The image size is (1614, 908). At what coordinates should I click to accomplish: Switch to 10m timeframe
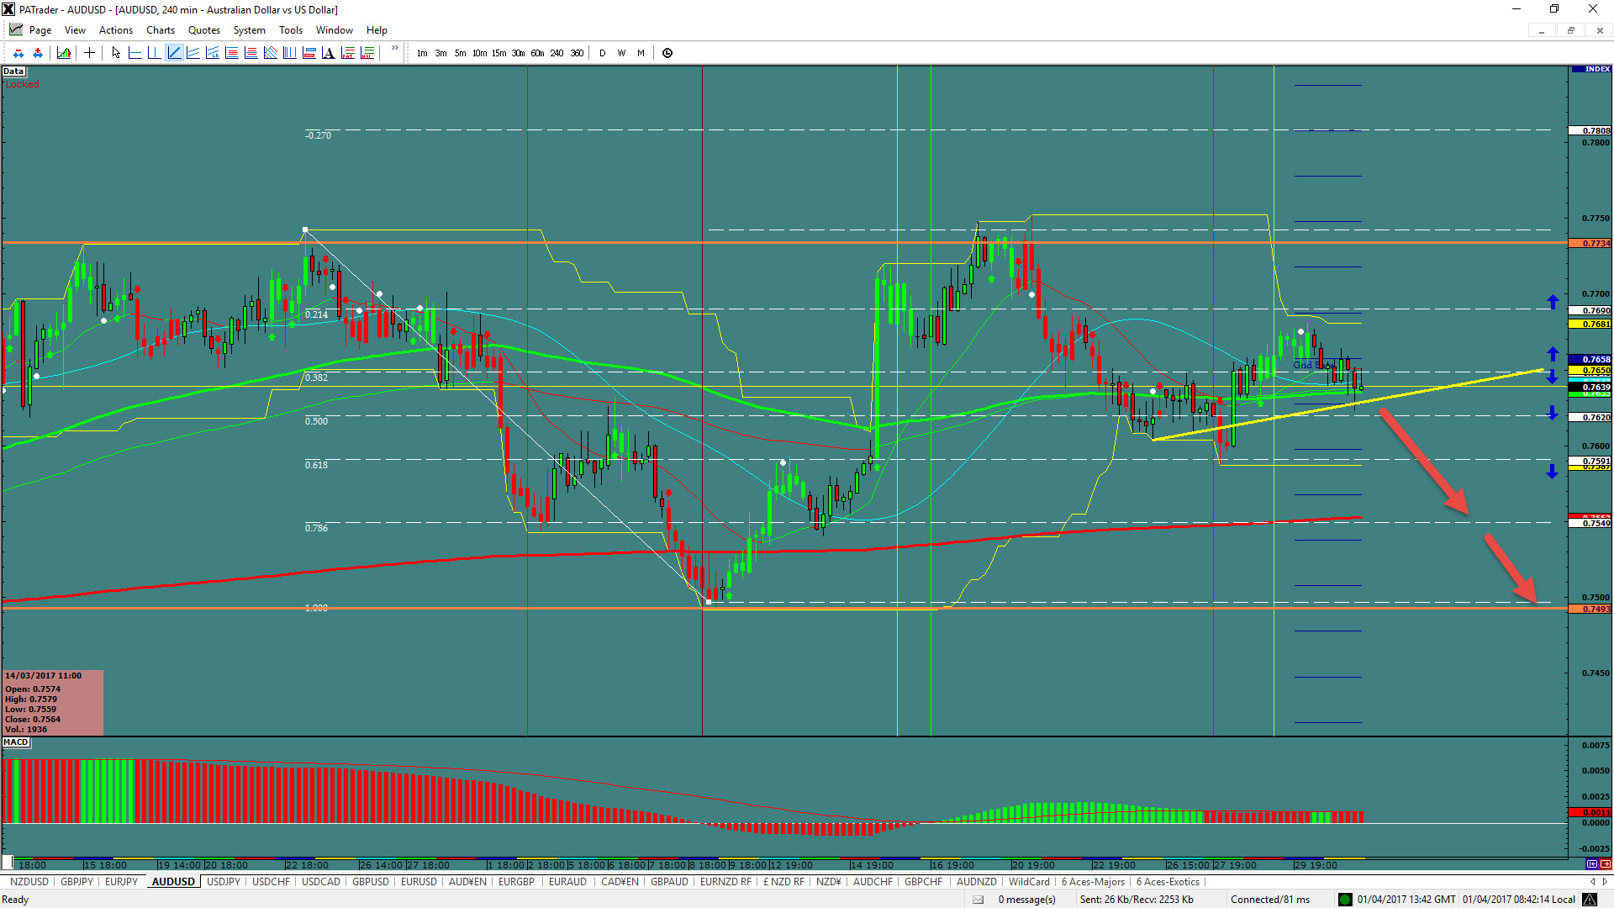click(x=480, y=53)
